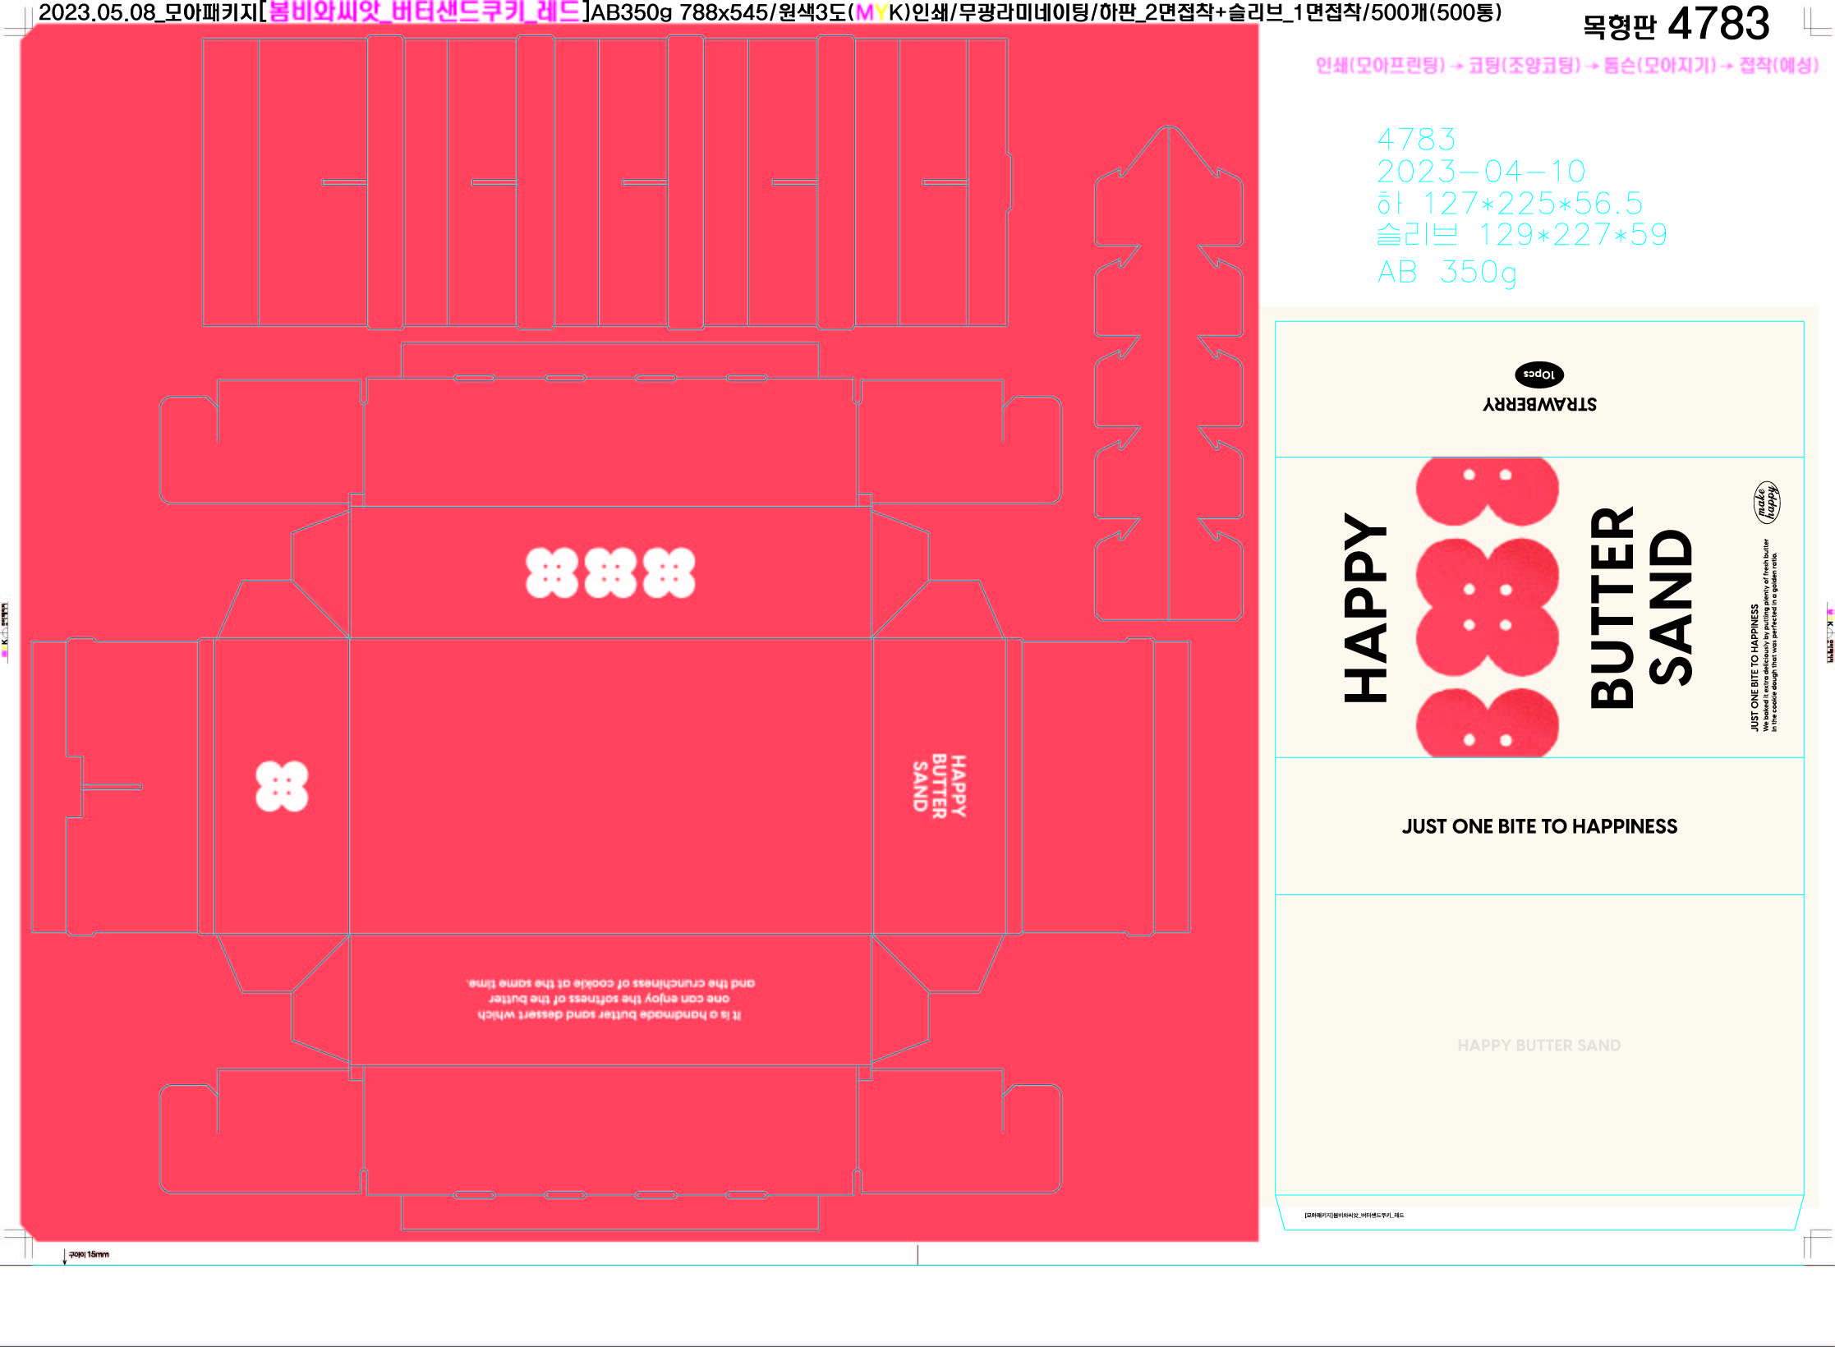The image size is (1835, 1347).
Task: Click the white HAPPY BUTTER SAND side-panel text
Action: [939, 786]
